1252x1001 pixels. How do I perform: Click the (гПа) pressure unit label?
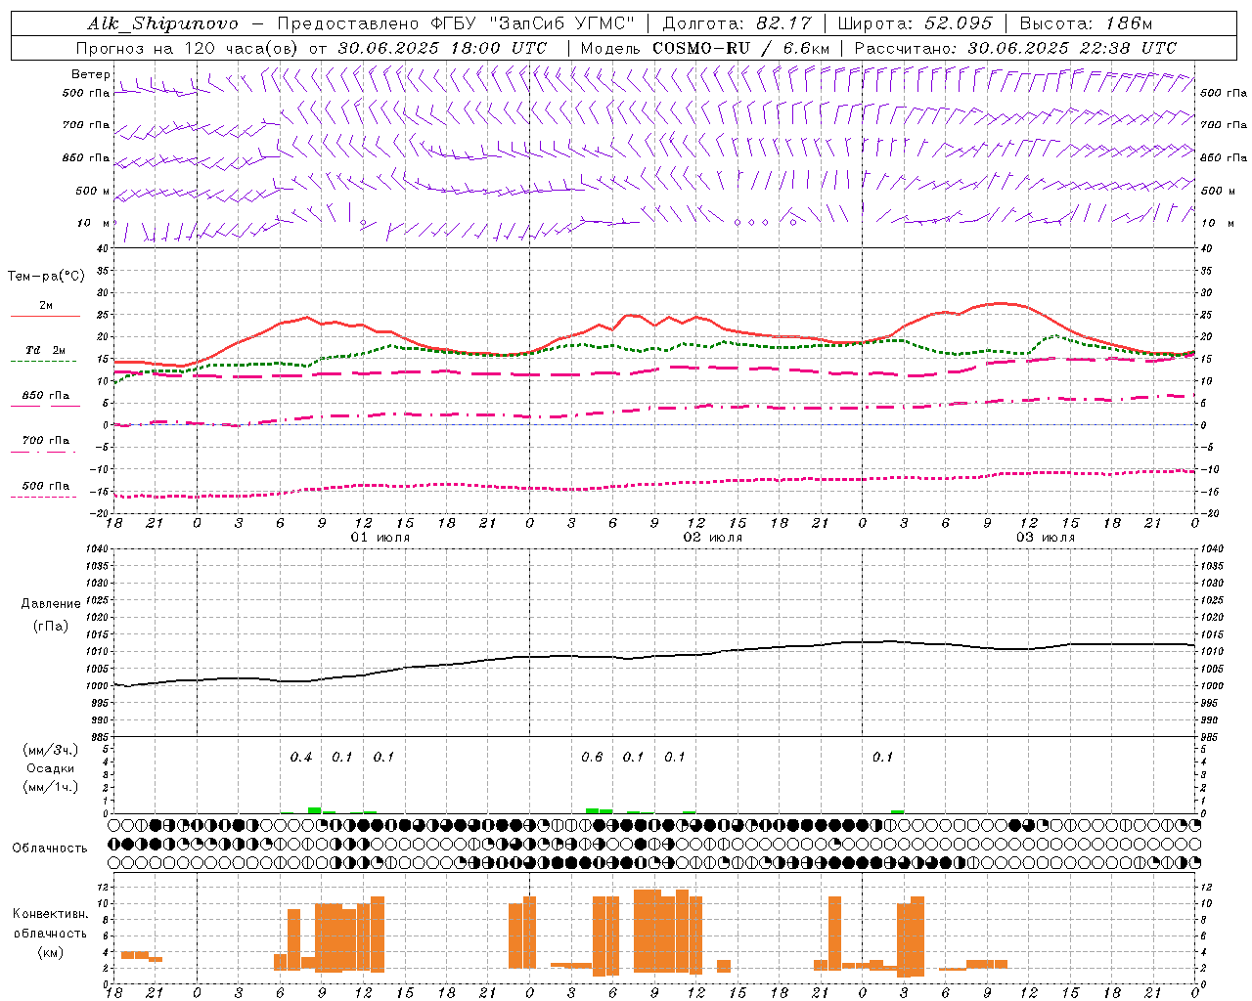click(x=51, y=626)
